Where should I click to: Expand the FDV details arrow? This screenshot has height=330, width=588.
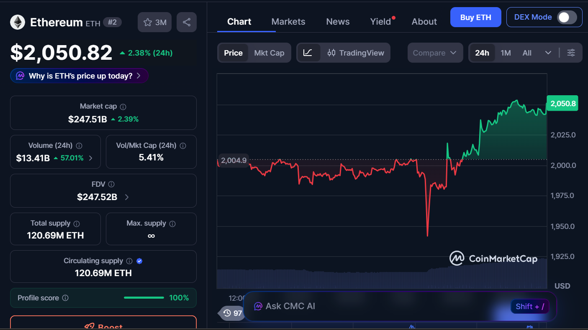point(126,197)
